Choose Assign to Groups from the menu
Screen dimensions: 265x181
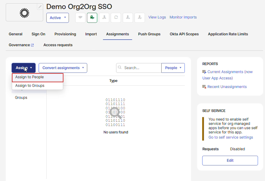point(38,86)
